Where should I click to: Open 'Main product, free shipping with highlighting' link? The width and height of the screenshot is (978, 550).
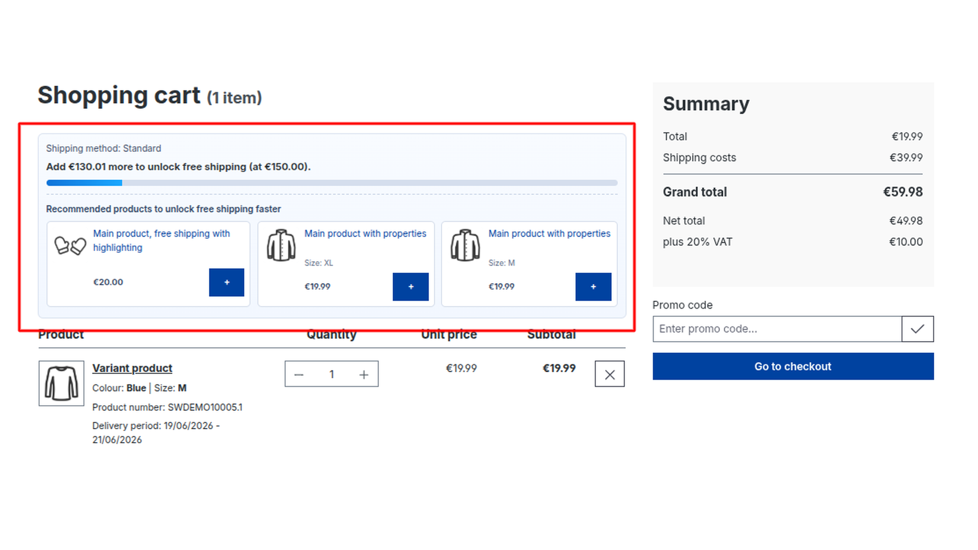click(161, 240)
